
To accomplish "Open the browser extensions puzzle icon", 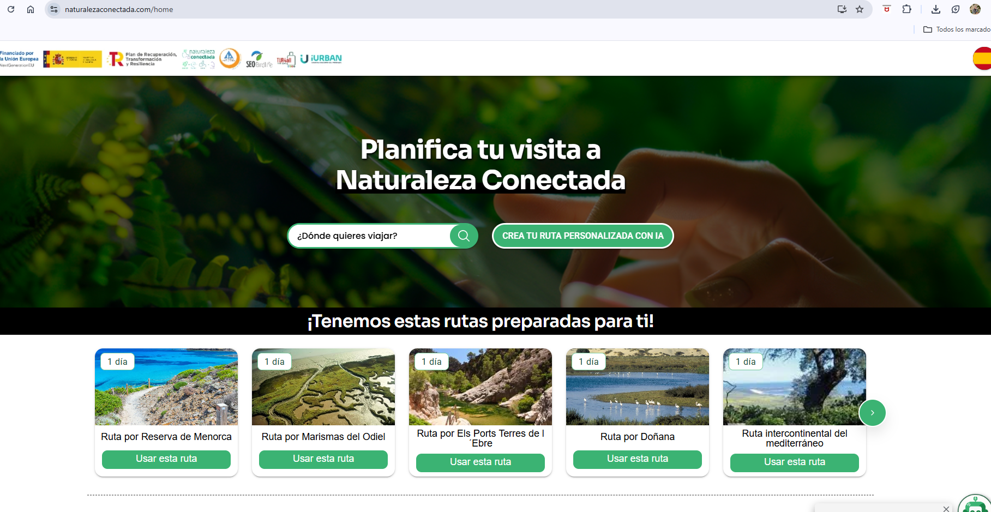I will click(x=906, y=9).
